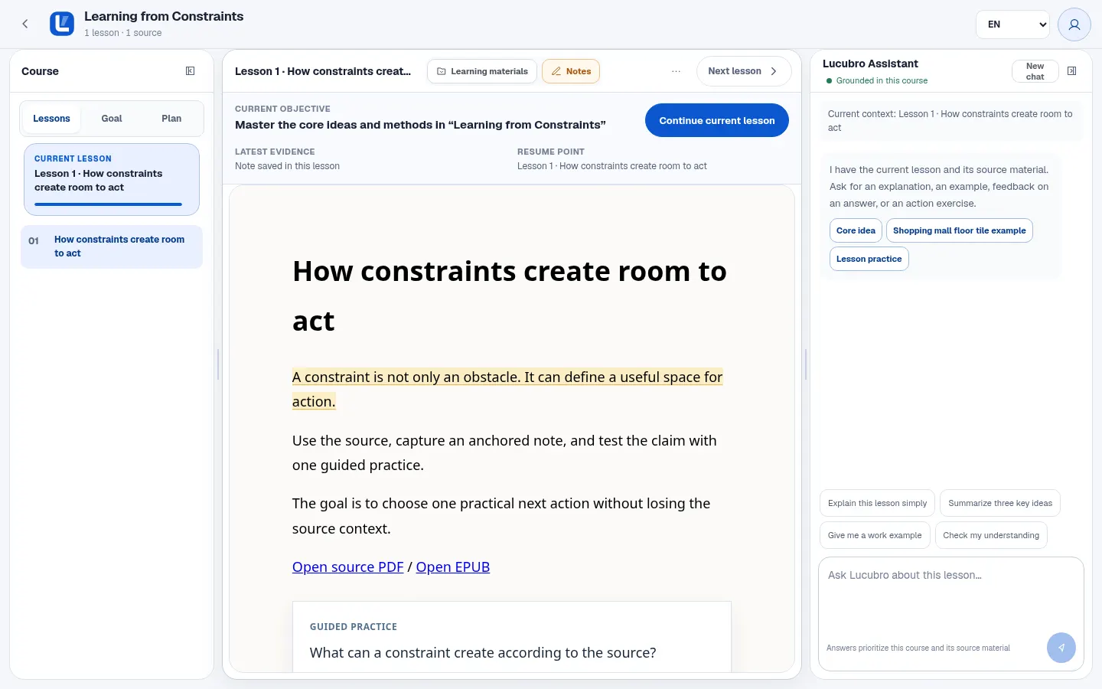Screen dimensions: 1102x689
Task: Choose Summarize three key ideas
Action: point(1000,503)
